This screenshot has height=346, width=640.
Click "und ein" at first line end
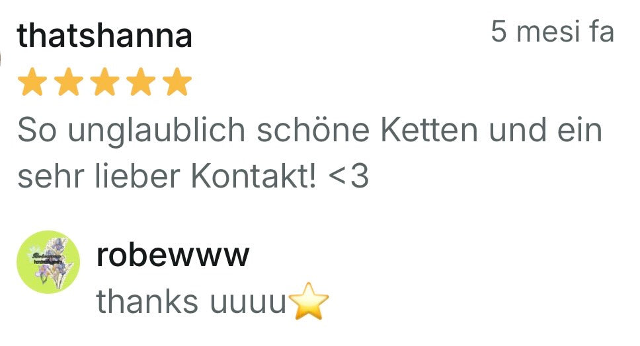coord(545,131)
